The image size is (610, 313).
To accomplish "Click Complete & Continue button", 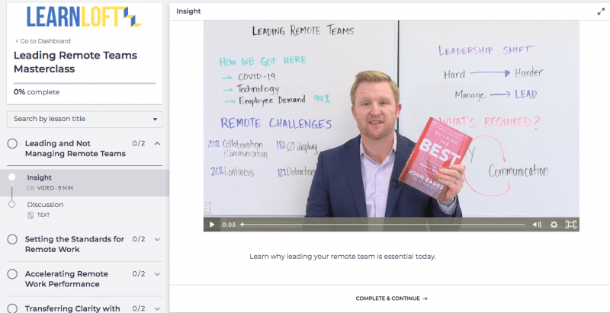I will 391,299.
